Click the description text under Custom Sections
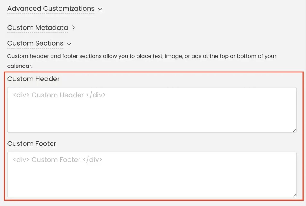 141,56
